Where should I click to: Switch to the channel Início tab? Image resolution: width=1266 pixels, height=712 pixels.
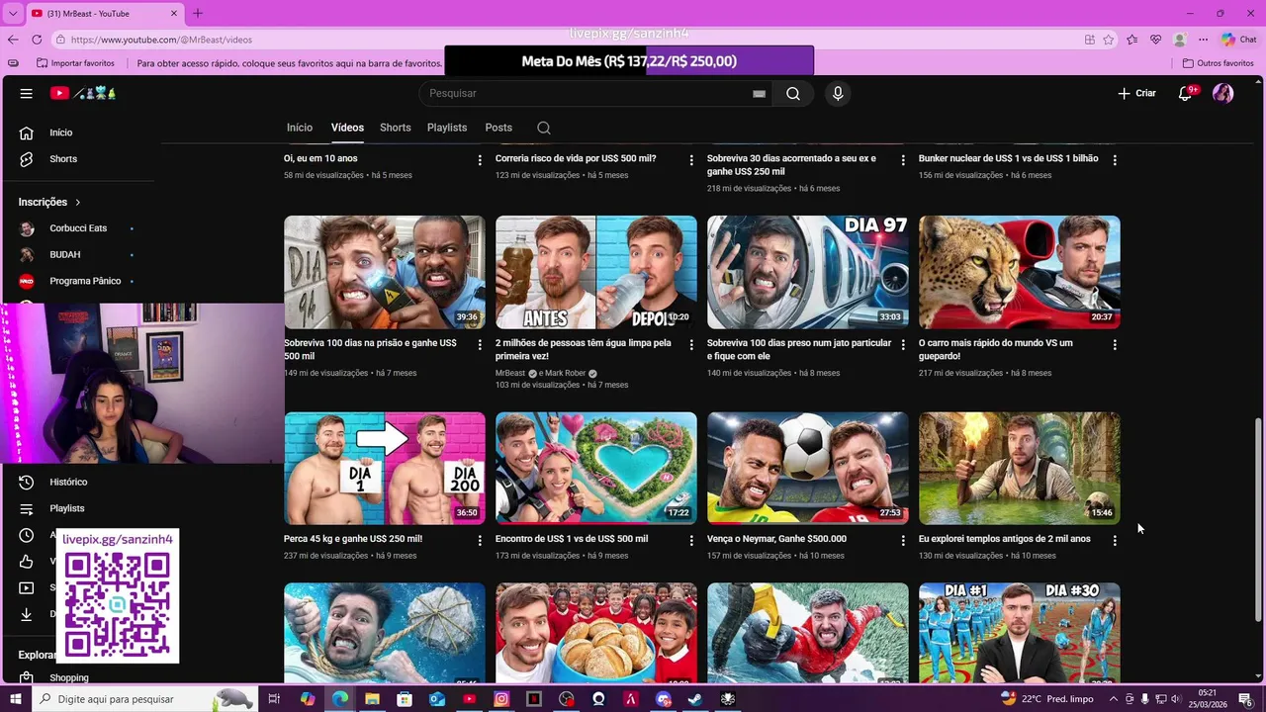pyautogui.click(x=300, y=128)
